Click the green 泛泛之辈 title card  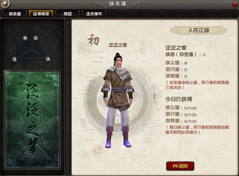pyautogui.click(x=32, y=120)
